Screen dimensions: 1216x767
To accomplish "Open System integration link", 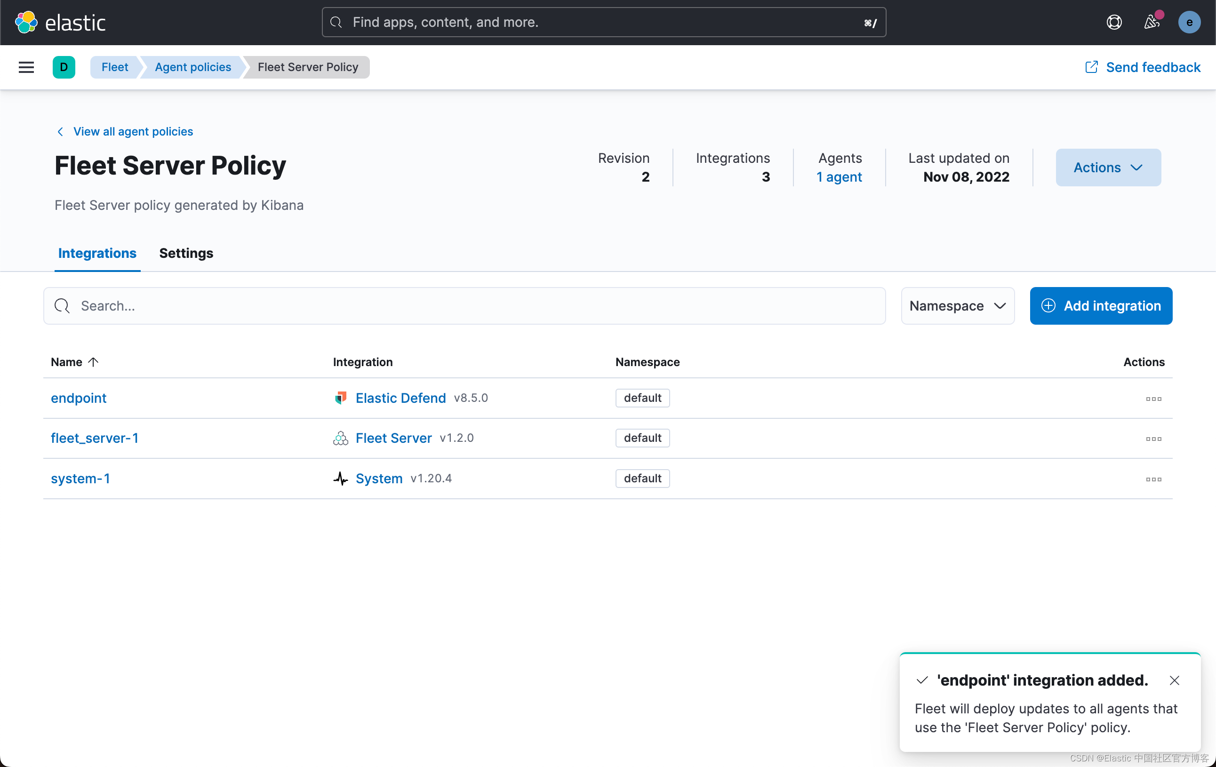I will (x=379, y=478).
